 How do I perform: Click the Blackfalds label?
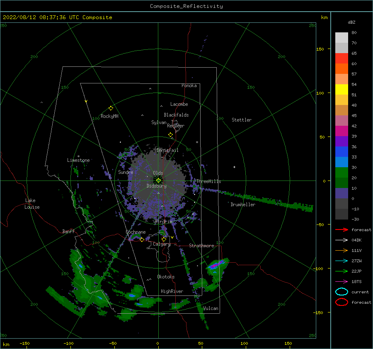(176, 115)
